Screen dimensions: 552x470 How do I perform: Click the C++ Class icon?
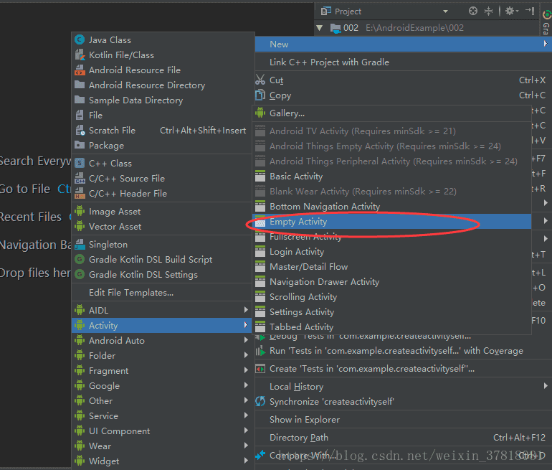pos(80,163)
